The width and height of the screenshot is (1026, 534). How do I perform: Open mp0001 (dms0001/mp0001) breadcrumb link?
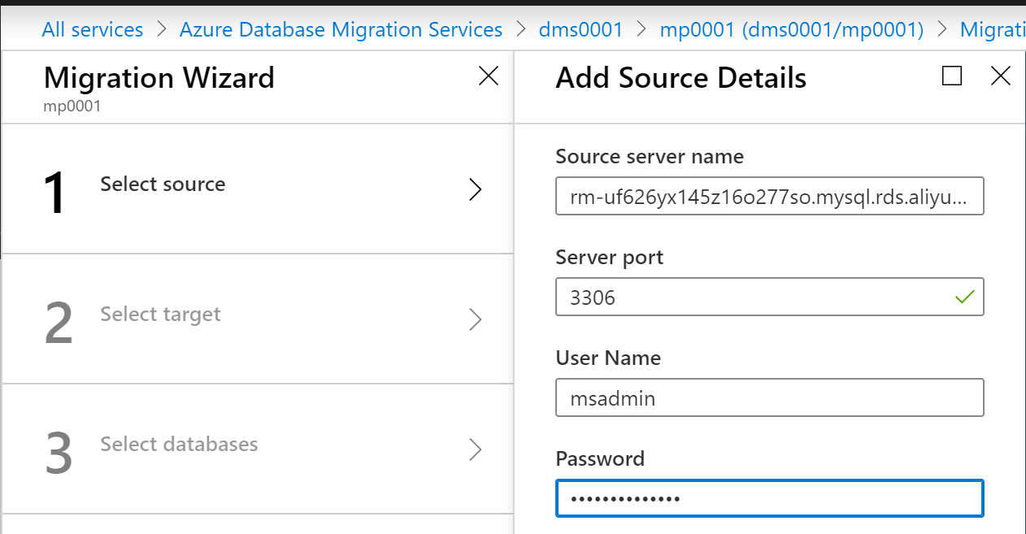pos(791,30)
